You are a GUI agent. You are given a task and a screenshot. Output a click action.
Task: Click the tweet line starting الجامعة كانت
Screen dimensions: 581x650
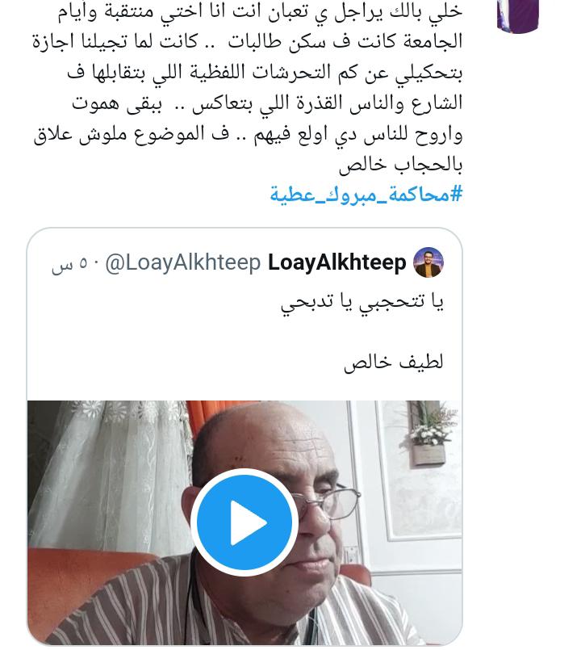tap(248, 41)
